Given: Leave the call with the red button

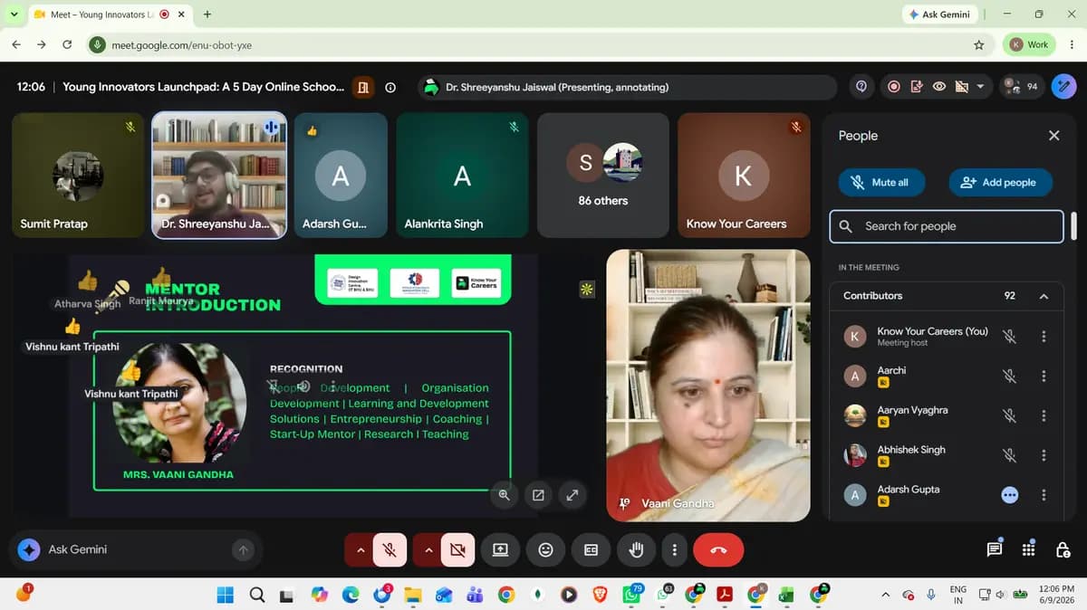Looking at the screenshot, I should click(x=718, y=549).
